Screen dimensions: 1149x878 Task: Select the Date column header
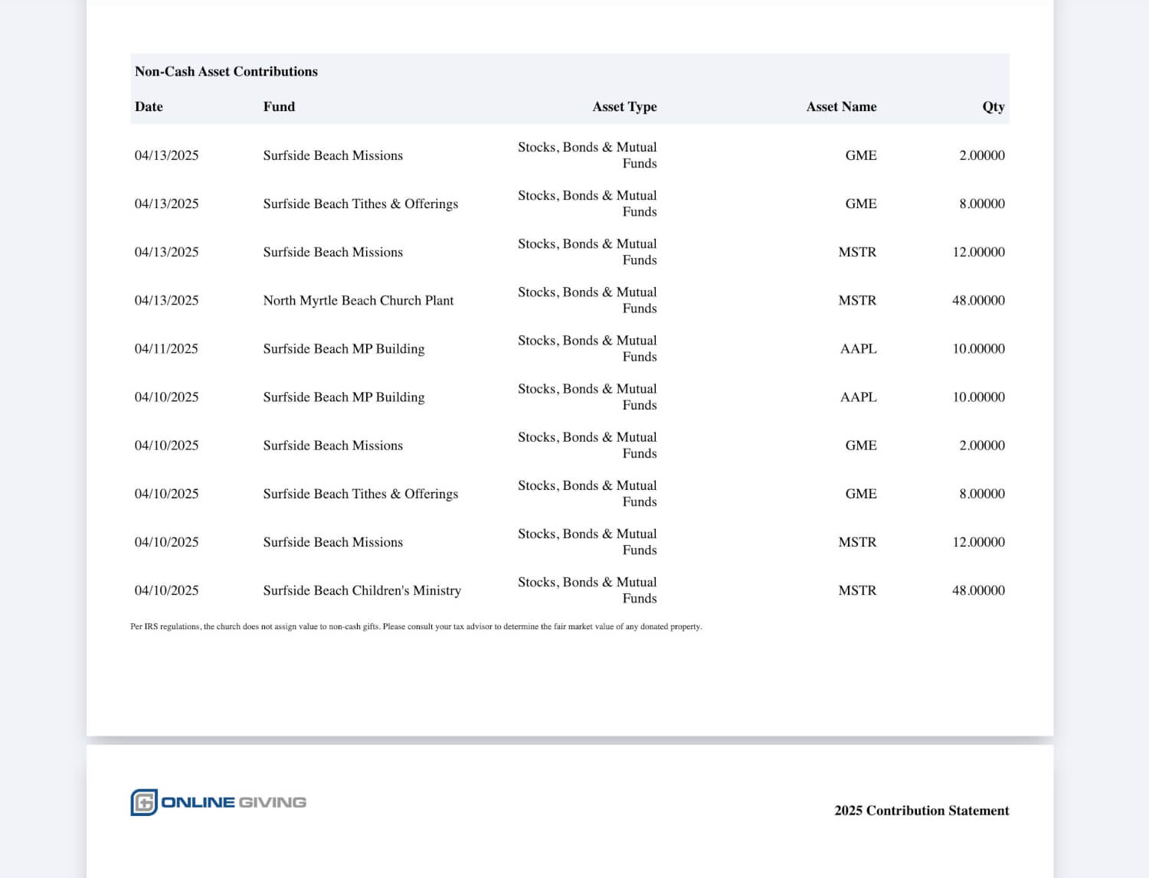pyautogui.click(x=149, y=106)
